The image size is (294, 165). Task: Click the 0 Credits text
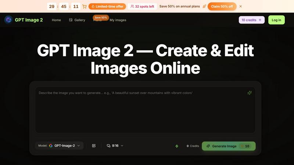pos(193,146)
